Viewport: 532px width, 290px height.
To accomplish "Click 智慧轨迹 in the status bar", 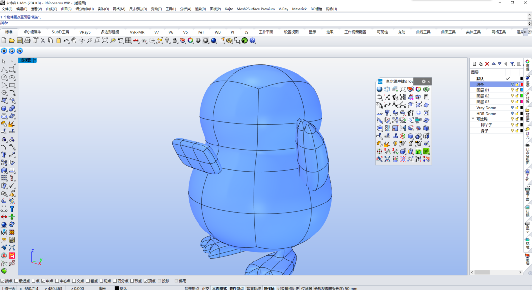I will click(x=254, y=288).
